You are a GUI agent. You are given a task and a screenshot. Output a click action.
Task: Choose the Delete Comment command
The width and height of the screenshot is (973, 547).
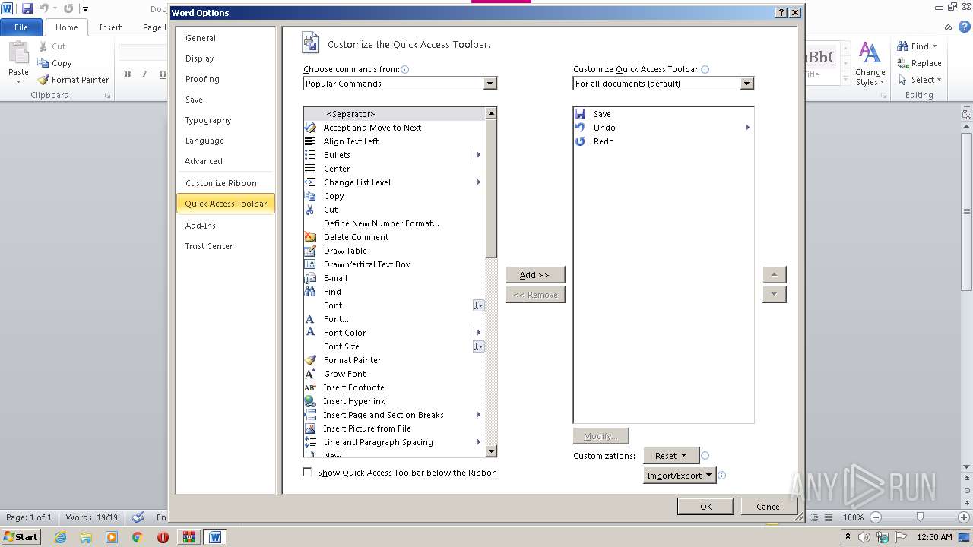pyautogui.click(x=394, y=237)
